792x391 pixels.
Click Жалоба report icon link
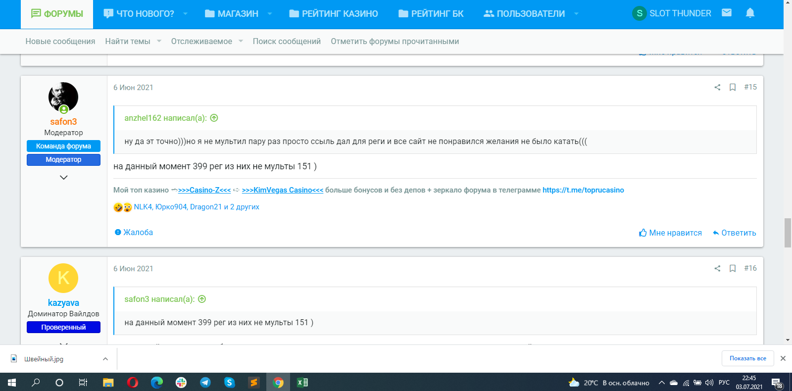tap(134, 232)
